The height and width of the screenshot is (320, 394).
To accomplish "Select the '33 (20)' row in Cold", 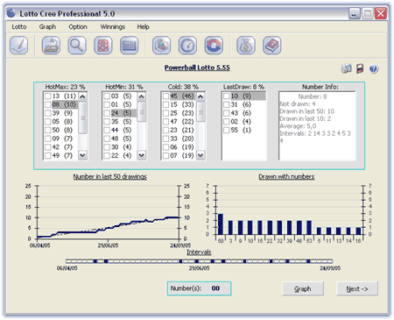I will point(179,139).
